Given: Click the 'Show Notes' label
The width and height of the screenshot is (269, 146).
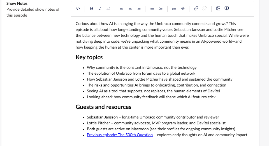Looking at the screenshot, I should pyautogui.click(x=17, y=3).
